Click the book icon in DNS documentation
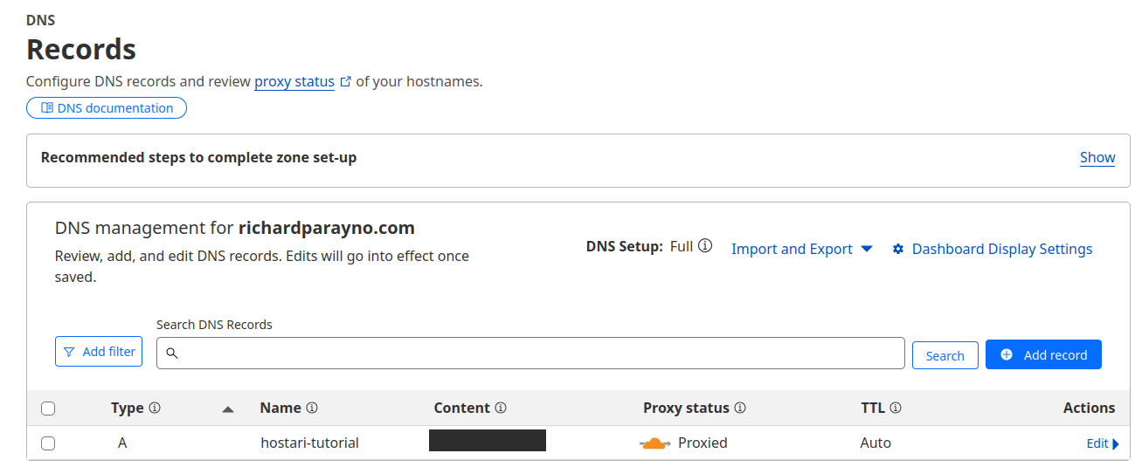Screen dimensions: 1142x467 point(47,108)
